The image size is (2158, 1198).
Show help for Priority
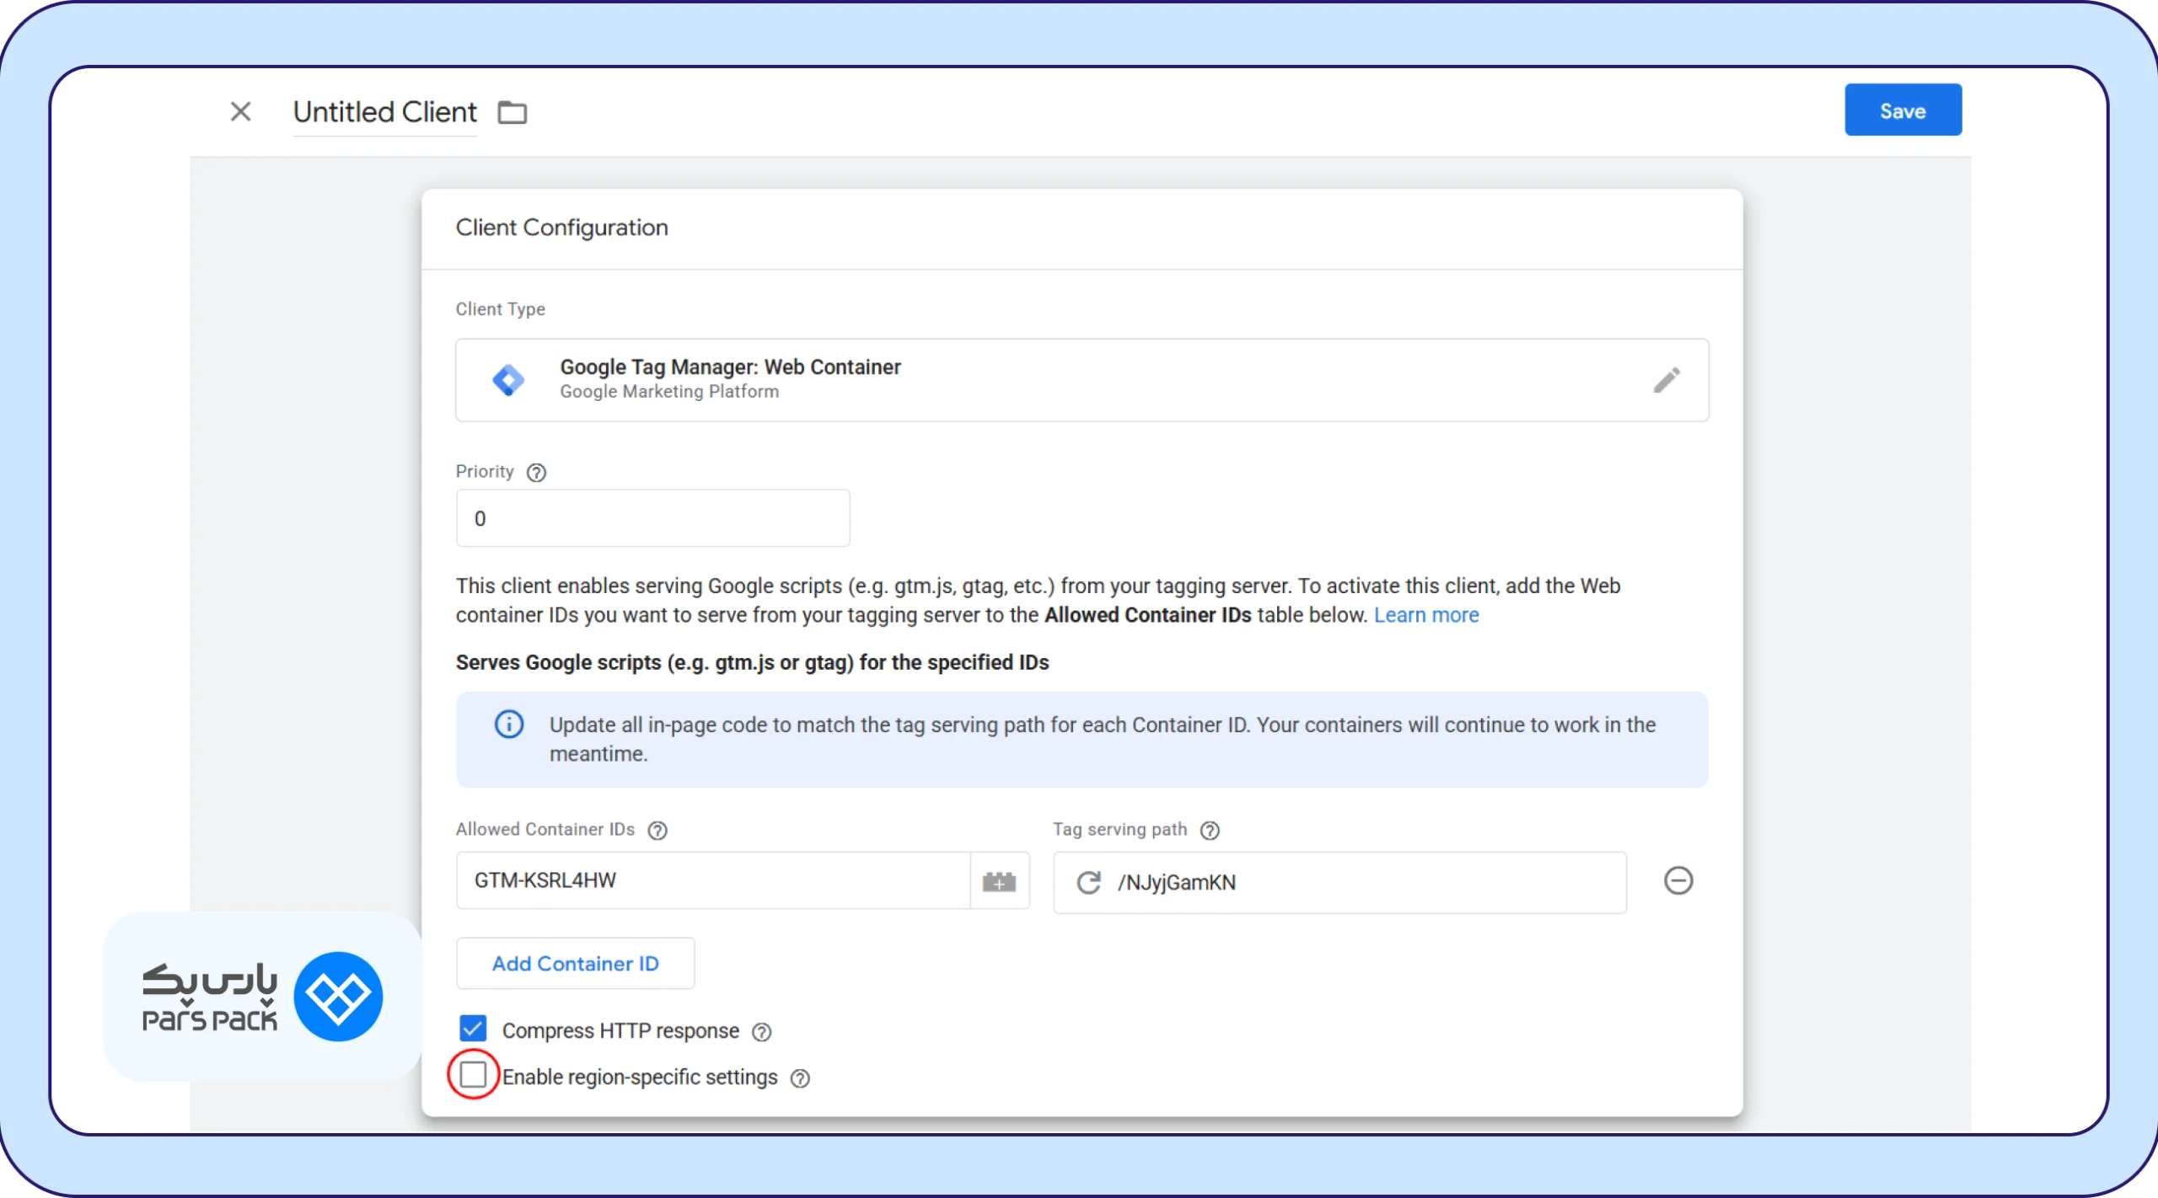[x=536, y=473]
